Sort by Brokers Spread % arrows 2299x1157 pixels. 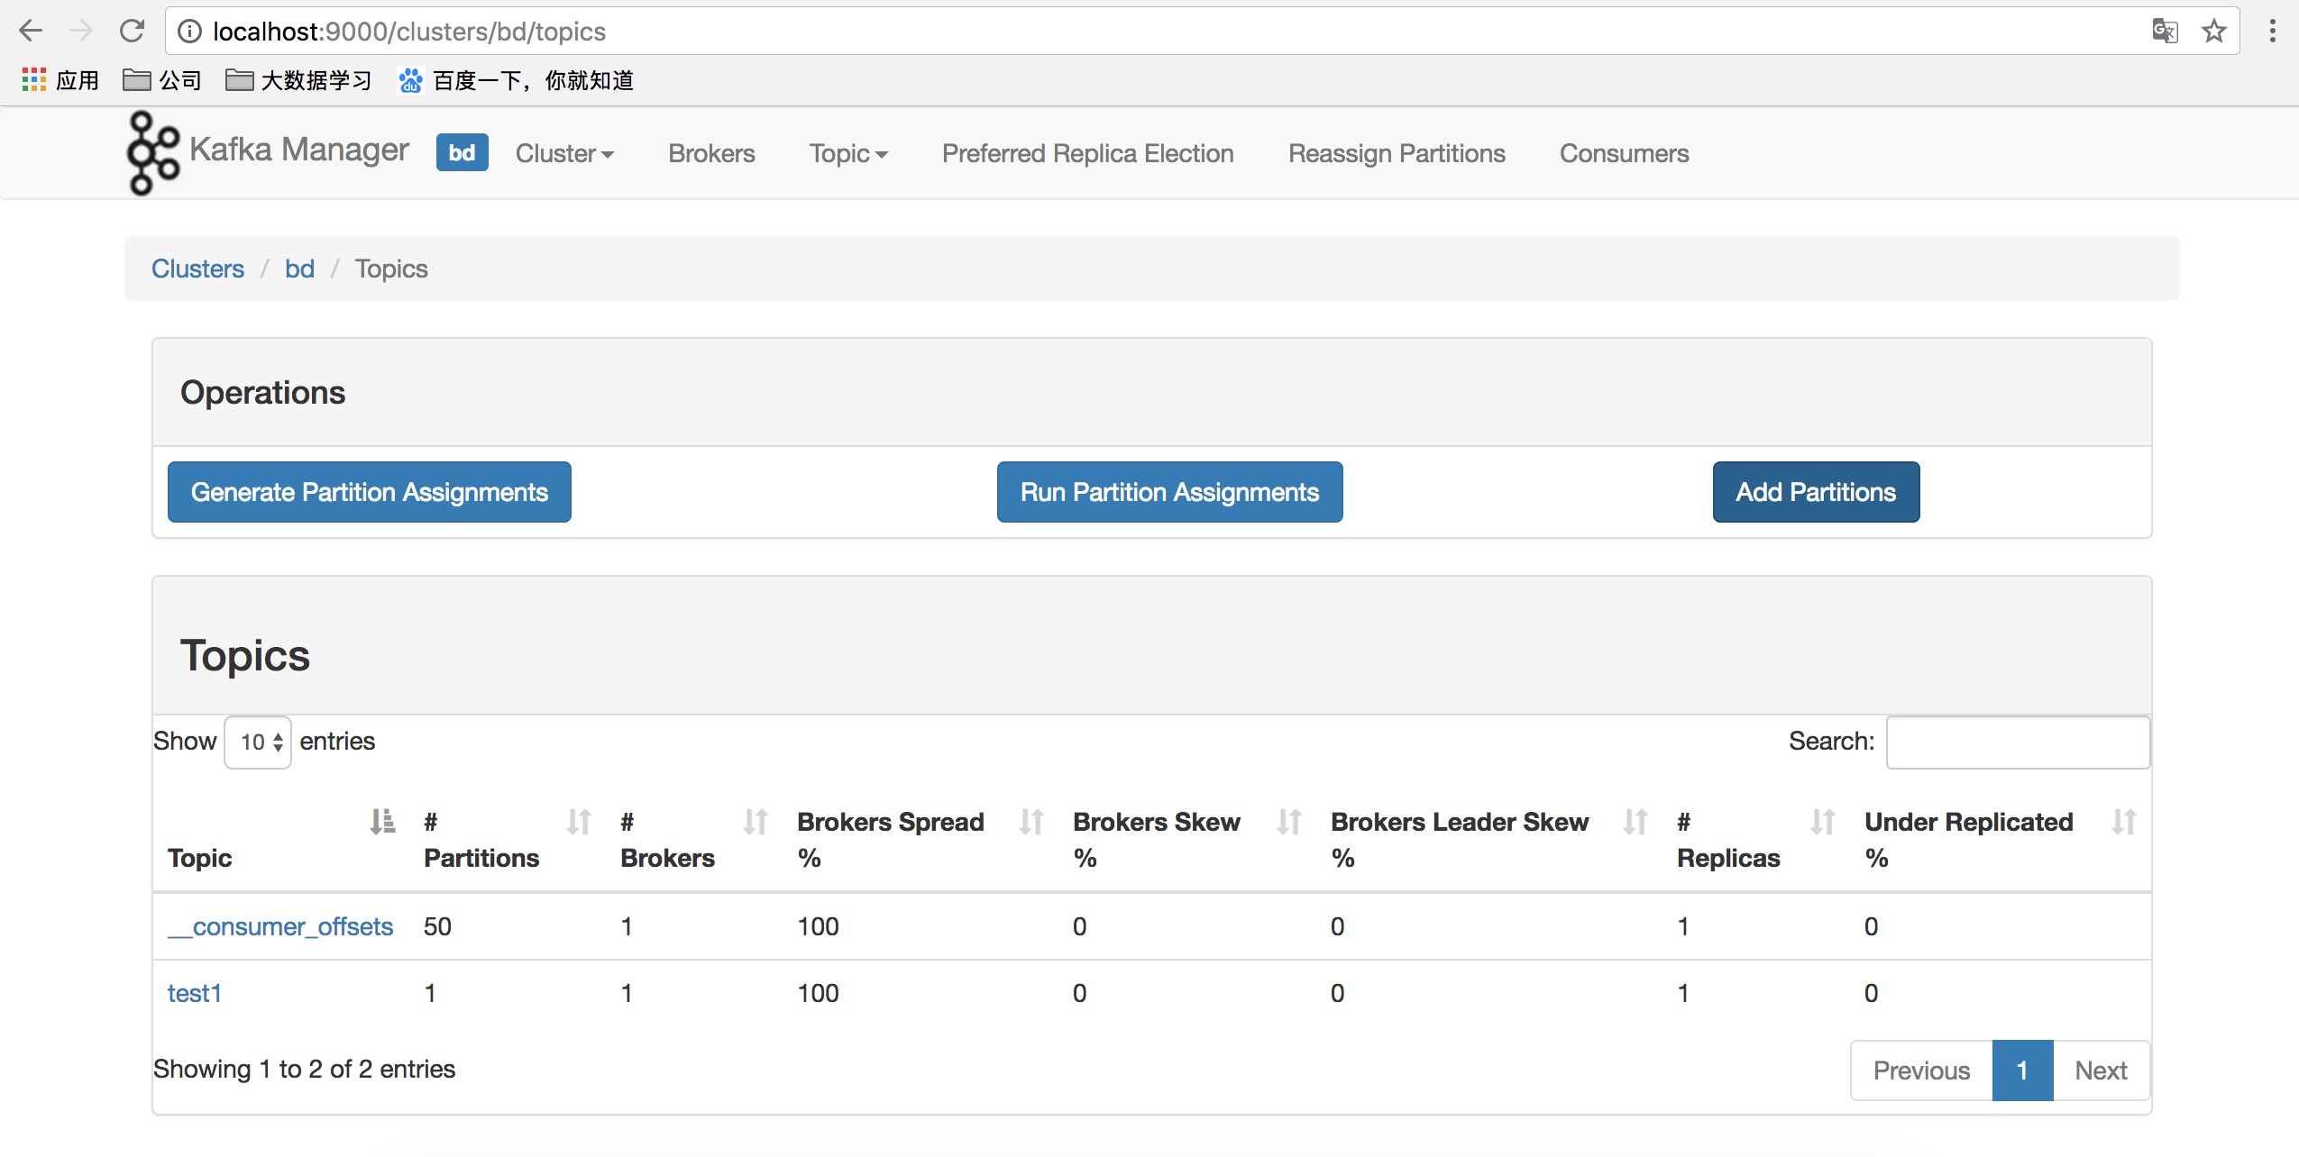point(1030,821)
